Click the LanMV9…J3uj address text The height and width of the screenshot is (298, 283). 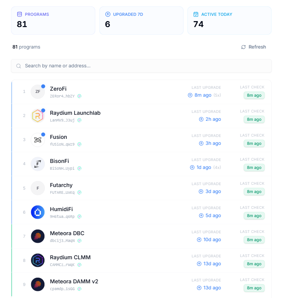click(62, 120)
